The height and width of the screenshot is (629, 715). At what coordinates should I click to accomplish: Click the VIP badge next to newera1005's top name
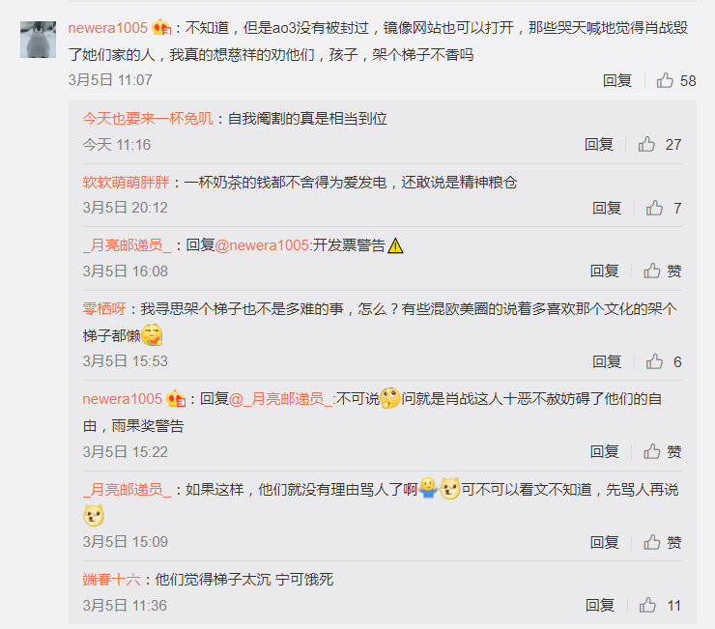click(161, 28)
